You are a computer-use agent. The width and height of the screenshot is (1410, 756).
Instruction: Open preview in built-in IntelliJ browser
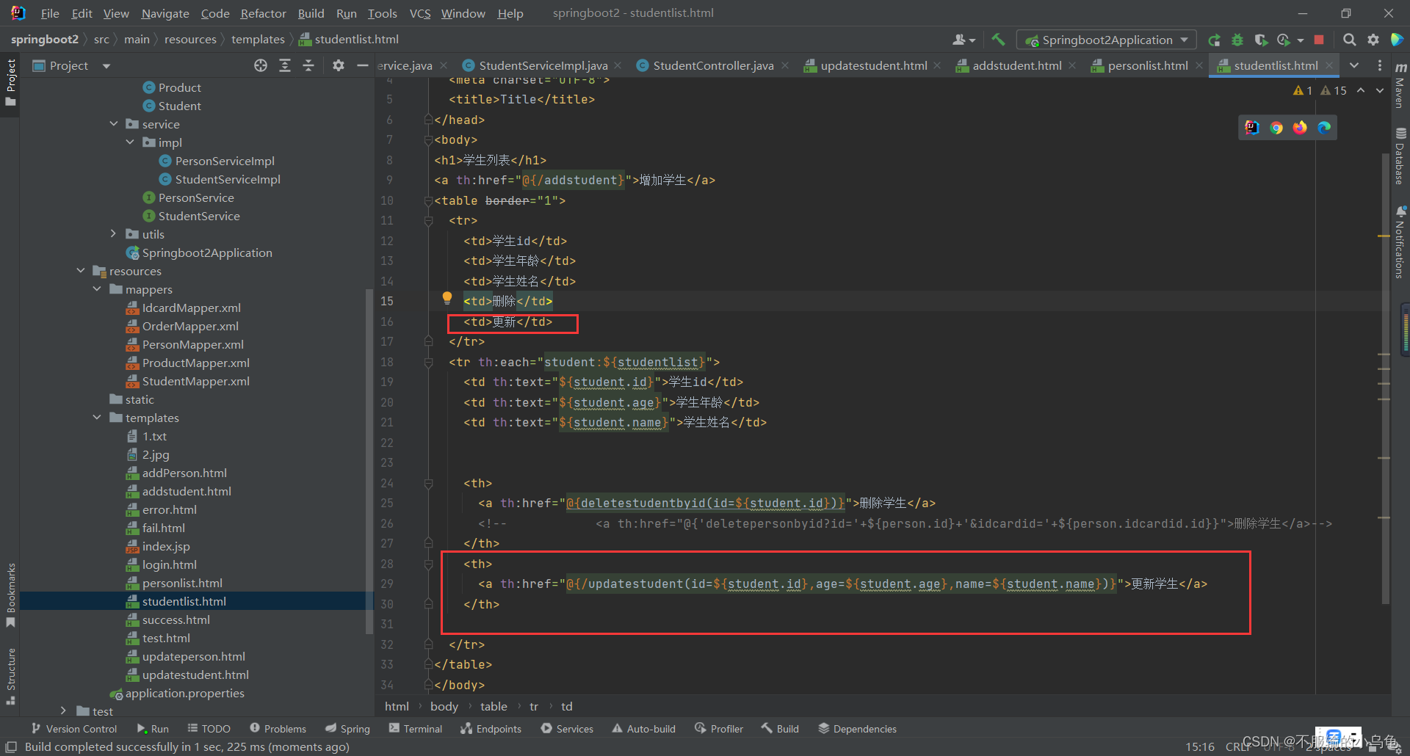point(1252,128)
